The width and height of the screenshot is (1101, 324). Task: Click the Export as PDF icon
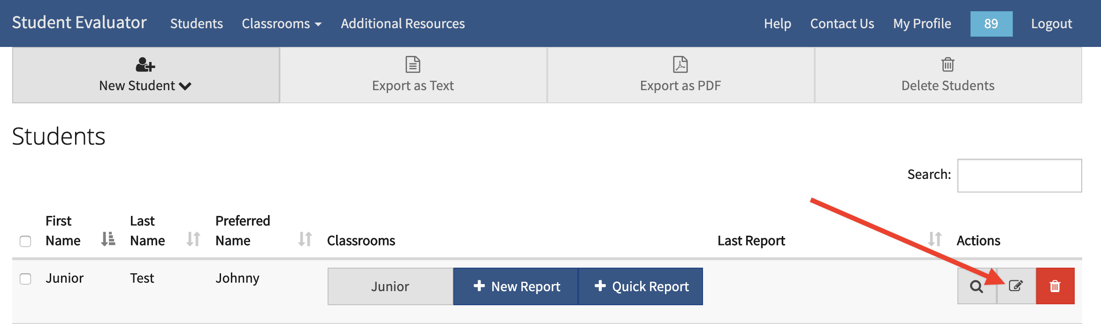point(680,64)
